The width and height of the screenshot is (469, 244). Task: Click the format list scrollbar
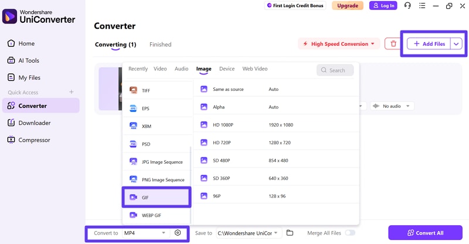[191, 185]
